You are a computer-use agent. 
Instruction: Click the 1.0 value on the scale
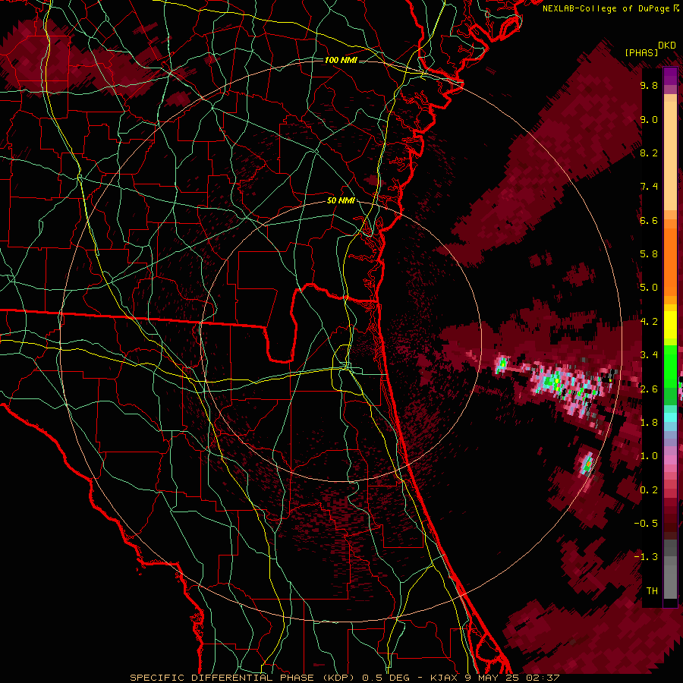click(649, 456)
